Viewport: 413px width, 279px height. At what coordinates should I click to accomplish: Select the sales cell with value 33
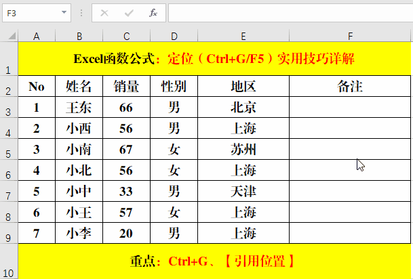click(x=126, y=191)
